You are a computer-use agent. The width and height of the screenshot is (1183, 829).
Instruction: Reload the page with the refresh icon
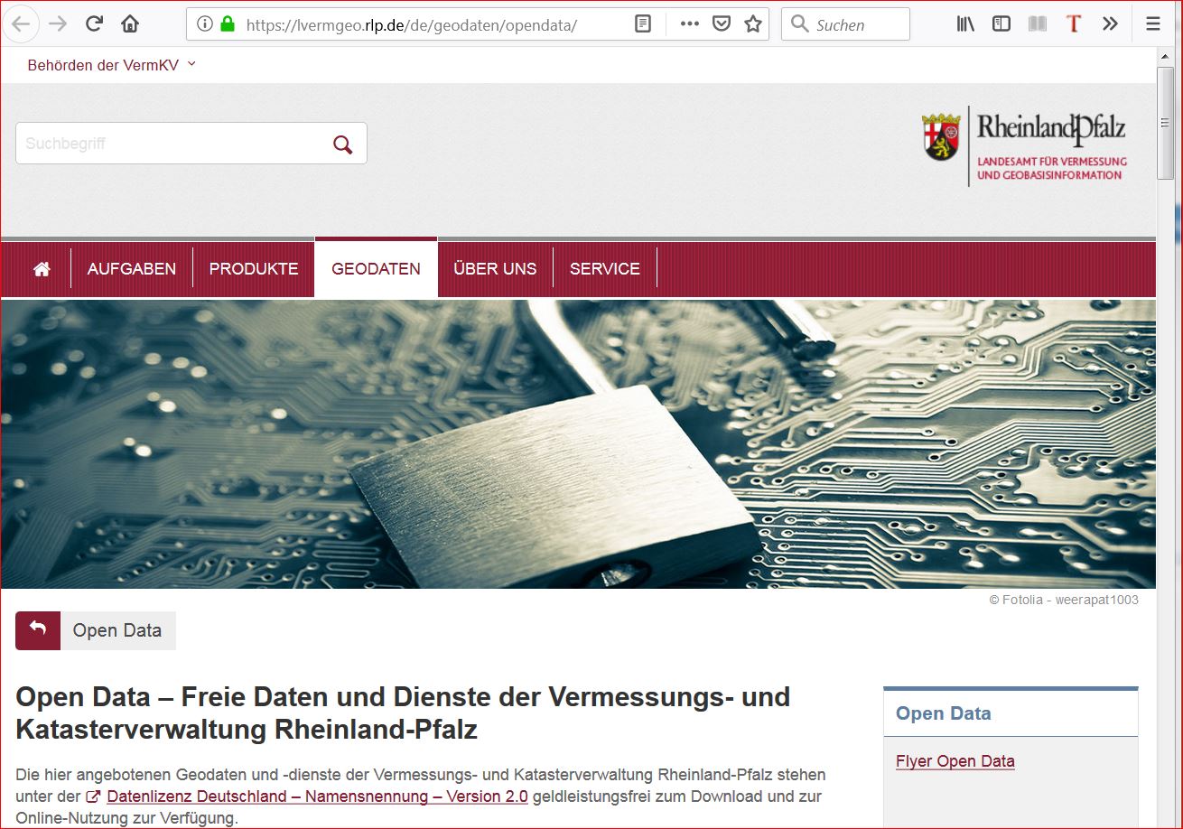[x=94, y=24]
